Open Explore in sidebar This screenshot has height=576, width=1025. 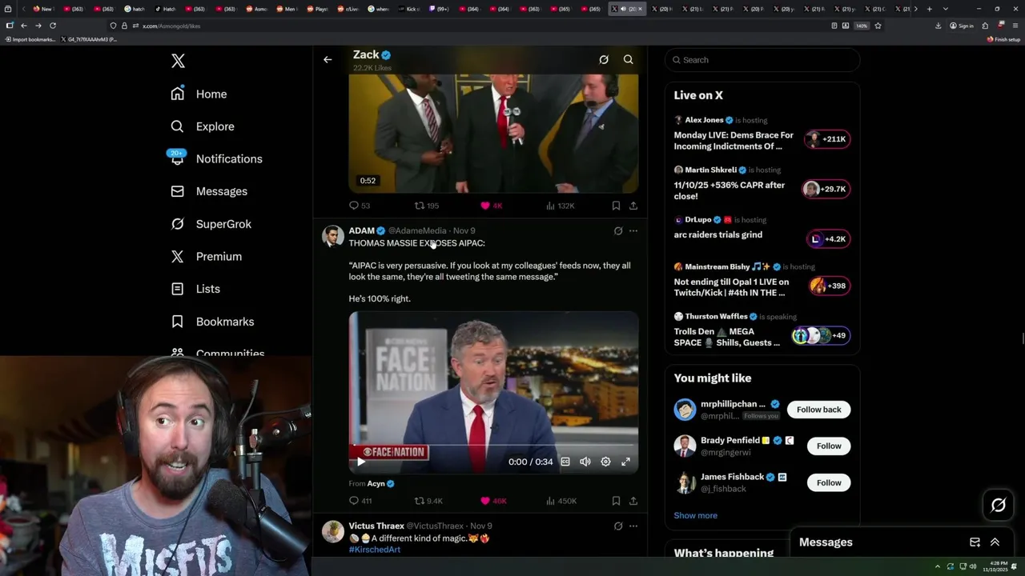point(203,126)
